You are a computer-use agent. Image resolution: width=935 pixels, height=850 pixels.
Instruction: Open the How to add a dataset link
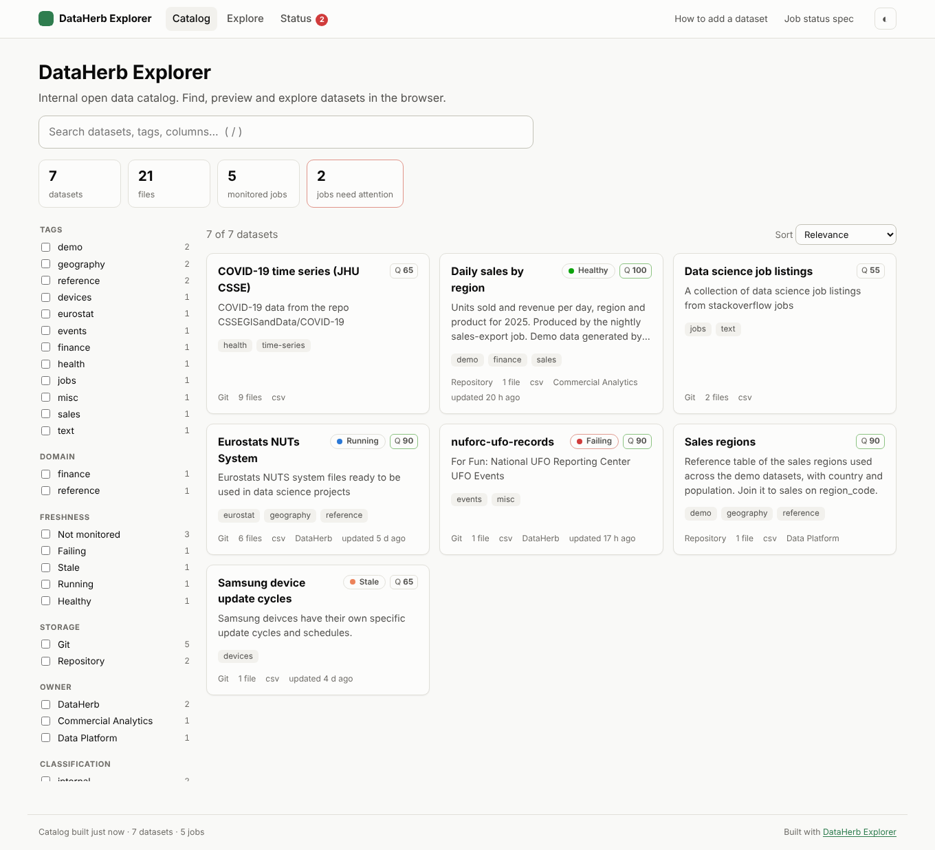721,19
